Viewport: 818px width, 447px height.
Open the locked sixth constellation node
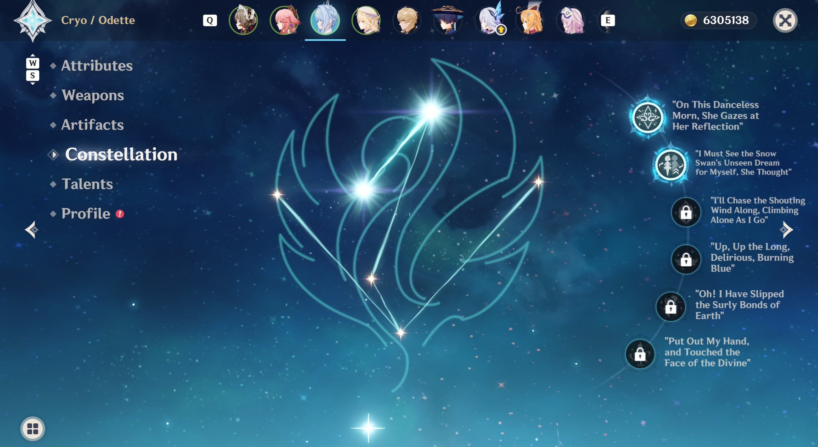pyautogui.click(x=640, y=354)
